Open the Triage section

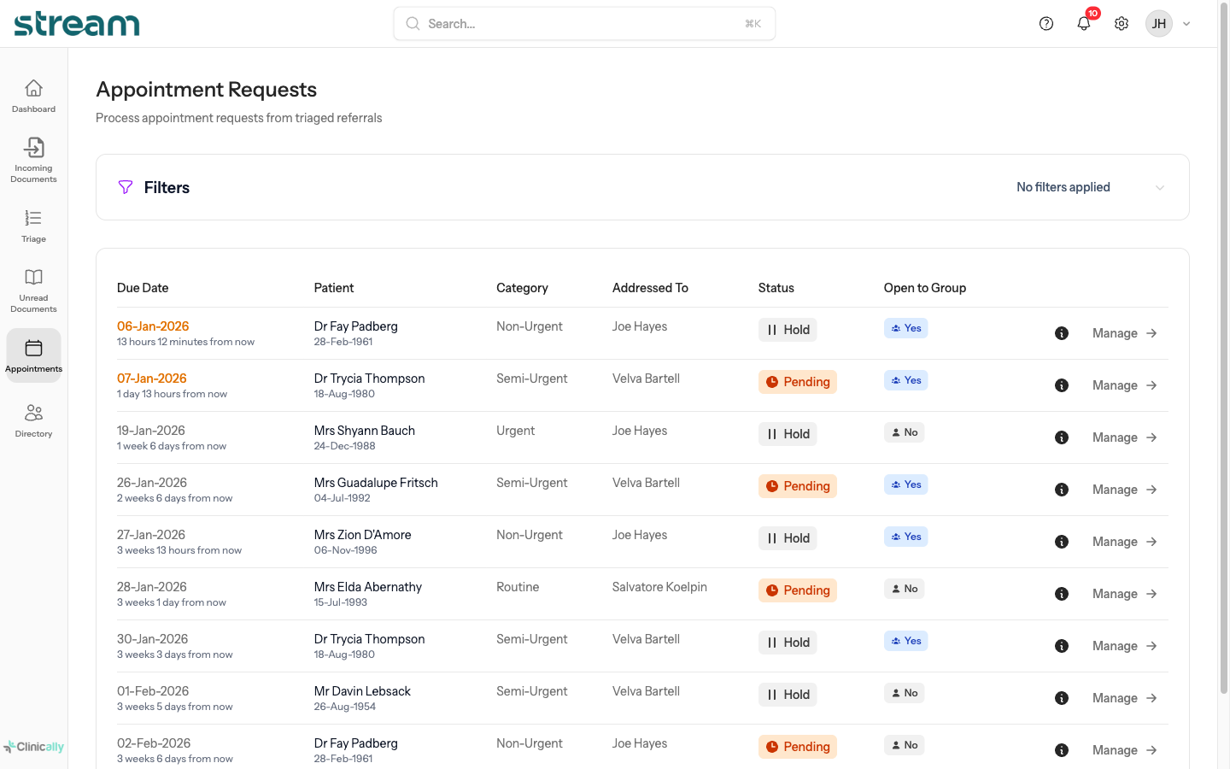click(x=33, y=225)
